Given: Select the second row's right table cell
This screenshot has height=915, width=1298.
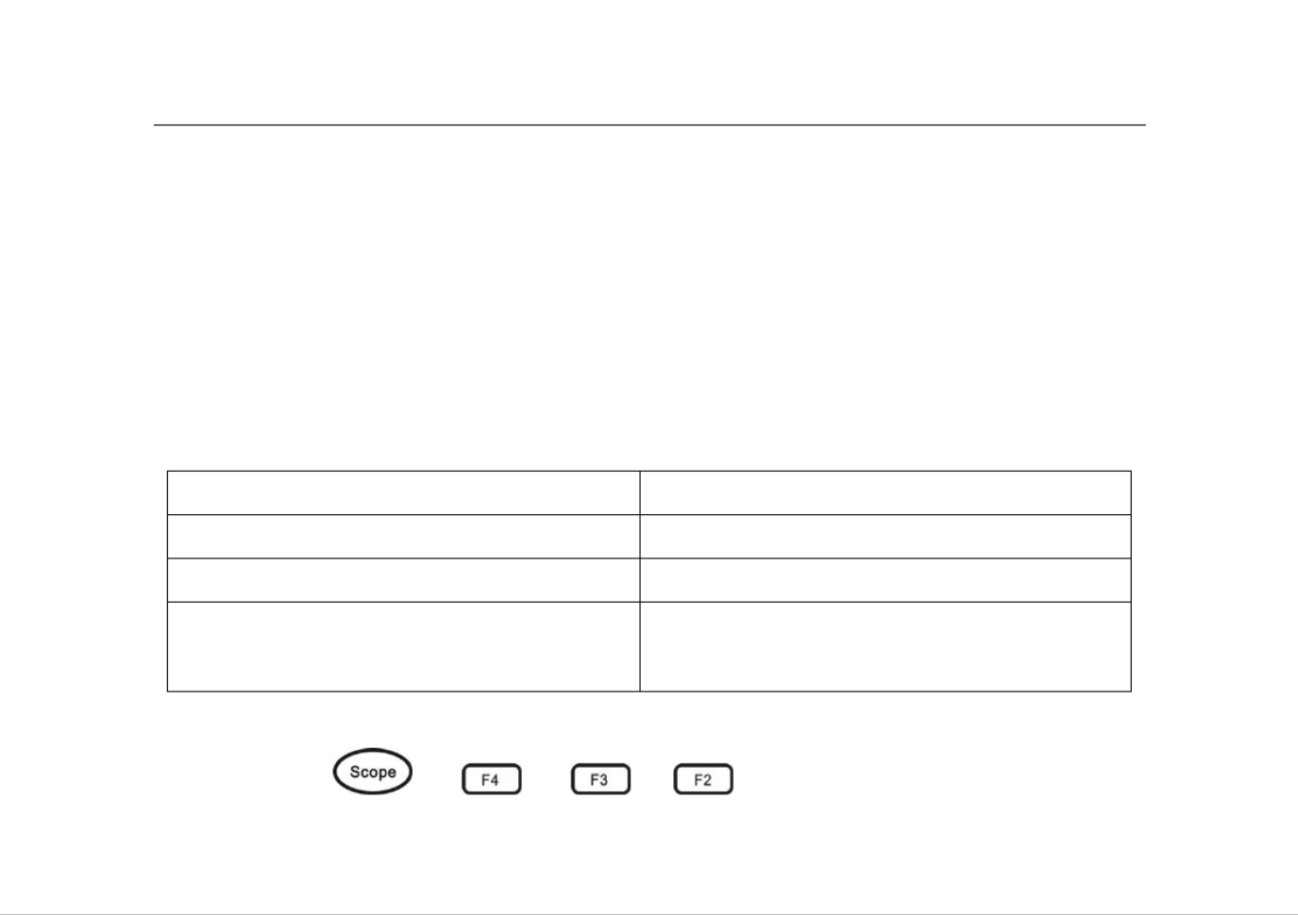Looking at the screenshot, I should click(x=885, y=536).
